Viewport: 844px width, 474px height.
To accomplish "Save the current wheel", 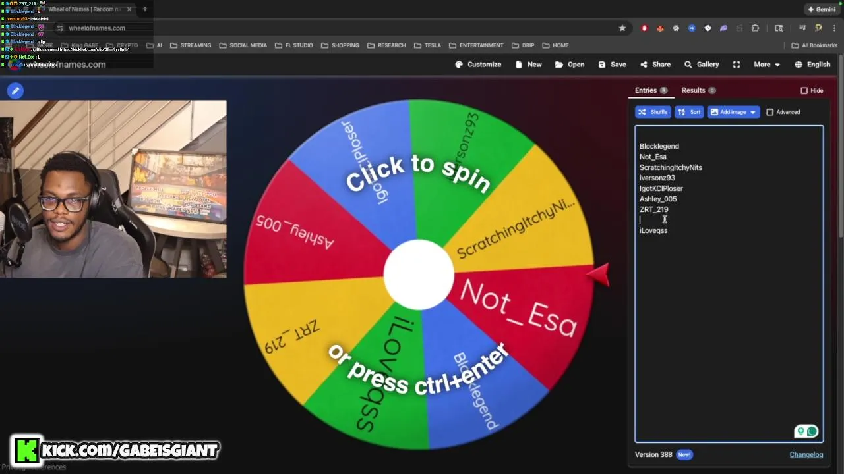I will [x=612, y=65].
